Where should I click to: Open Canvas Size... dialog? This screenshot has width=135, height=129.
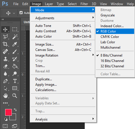point(63,50)
